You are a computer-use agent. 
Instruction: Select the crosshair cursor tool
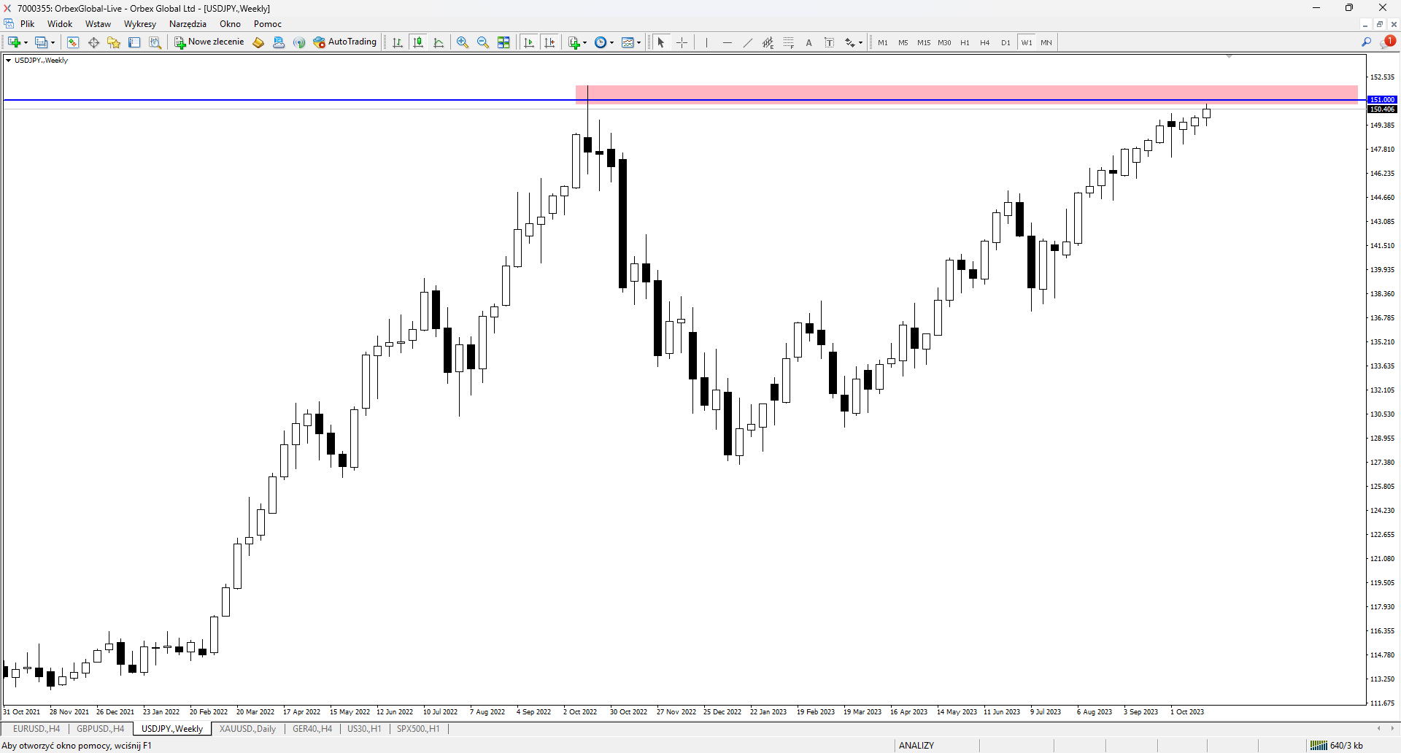(x=682, y=42)
